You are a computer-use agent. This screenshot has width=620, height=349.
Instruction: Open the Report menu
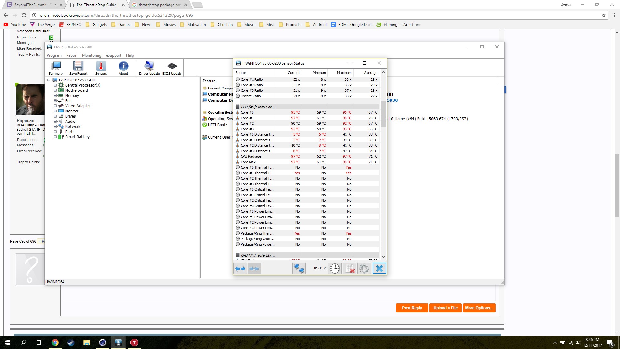point(72,55)
